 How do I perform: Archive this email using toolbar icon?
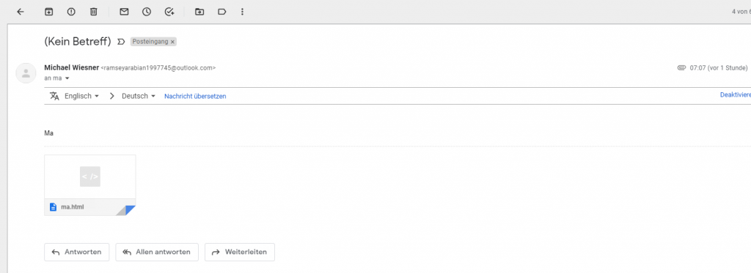pyautogui.click(x=48, y=12)
